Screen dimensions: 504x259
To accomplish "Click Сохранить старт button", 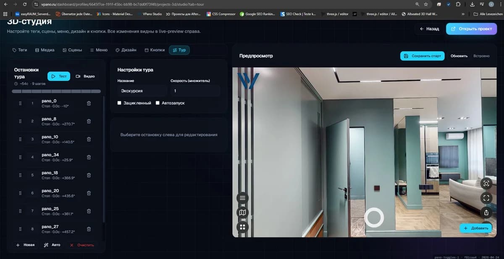I will coord(423,56).
